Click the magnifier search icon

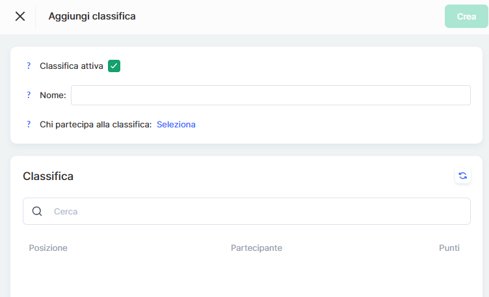pyautogui.click(x=37, y=211)
